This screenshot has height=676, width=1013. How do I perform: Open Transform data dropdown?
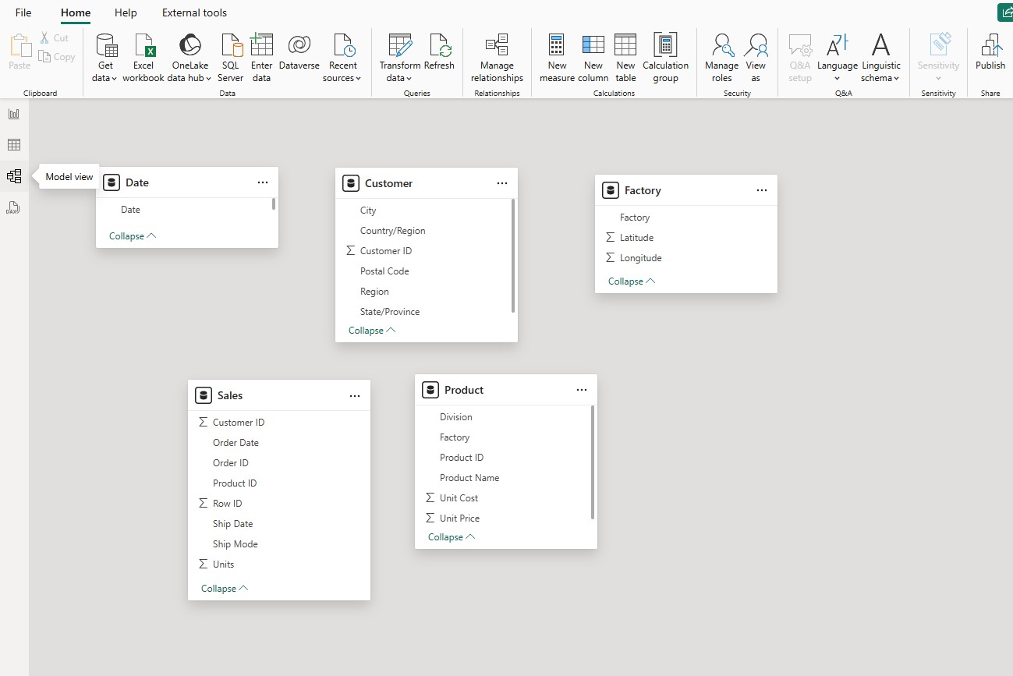[x=400, y=58]
